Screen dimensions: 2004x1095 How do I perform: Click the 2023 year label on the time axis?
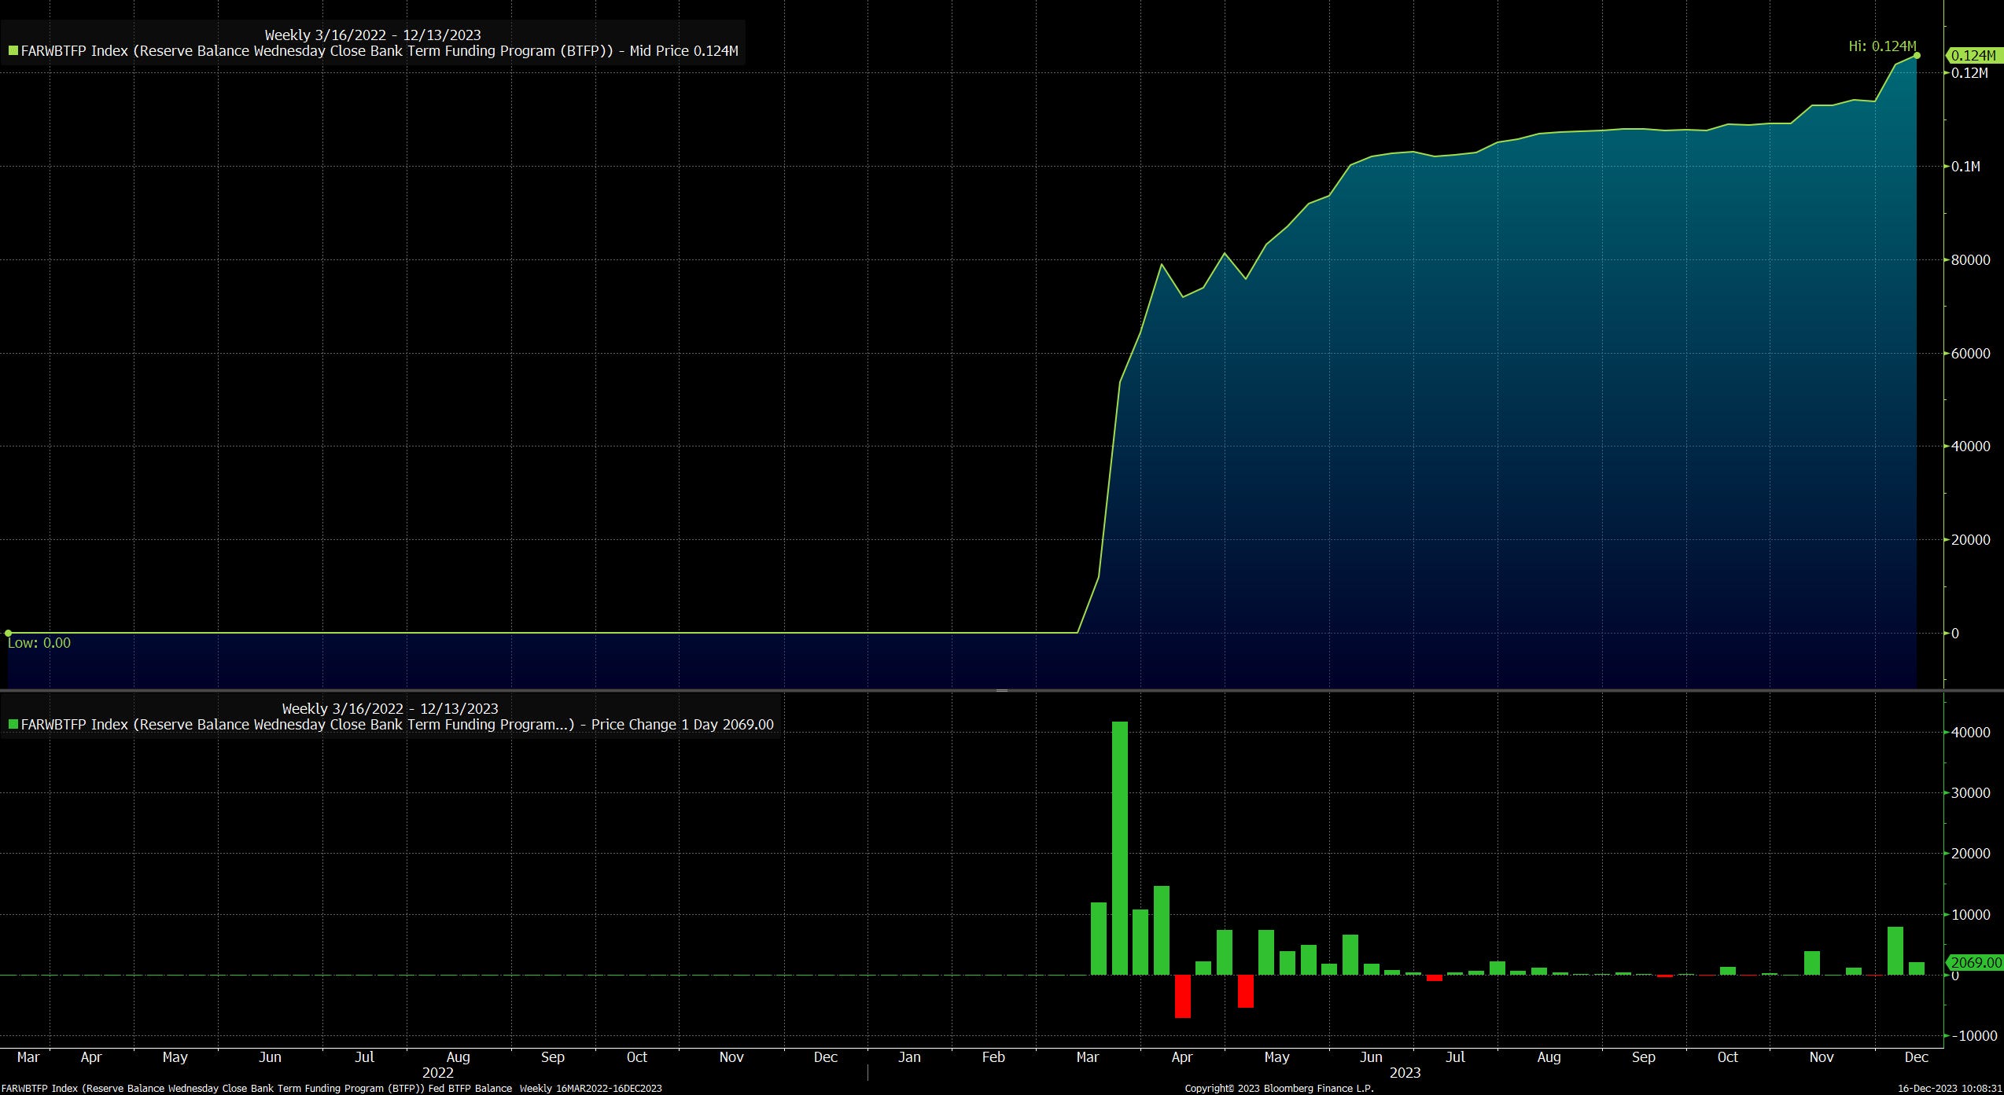tap(1405, 1073)
